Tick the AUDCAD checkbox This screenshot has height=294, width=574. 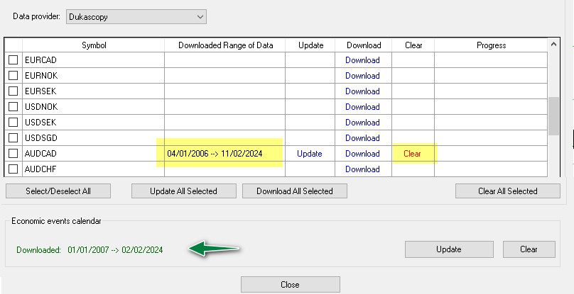13,154
